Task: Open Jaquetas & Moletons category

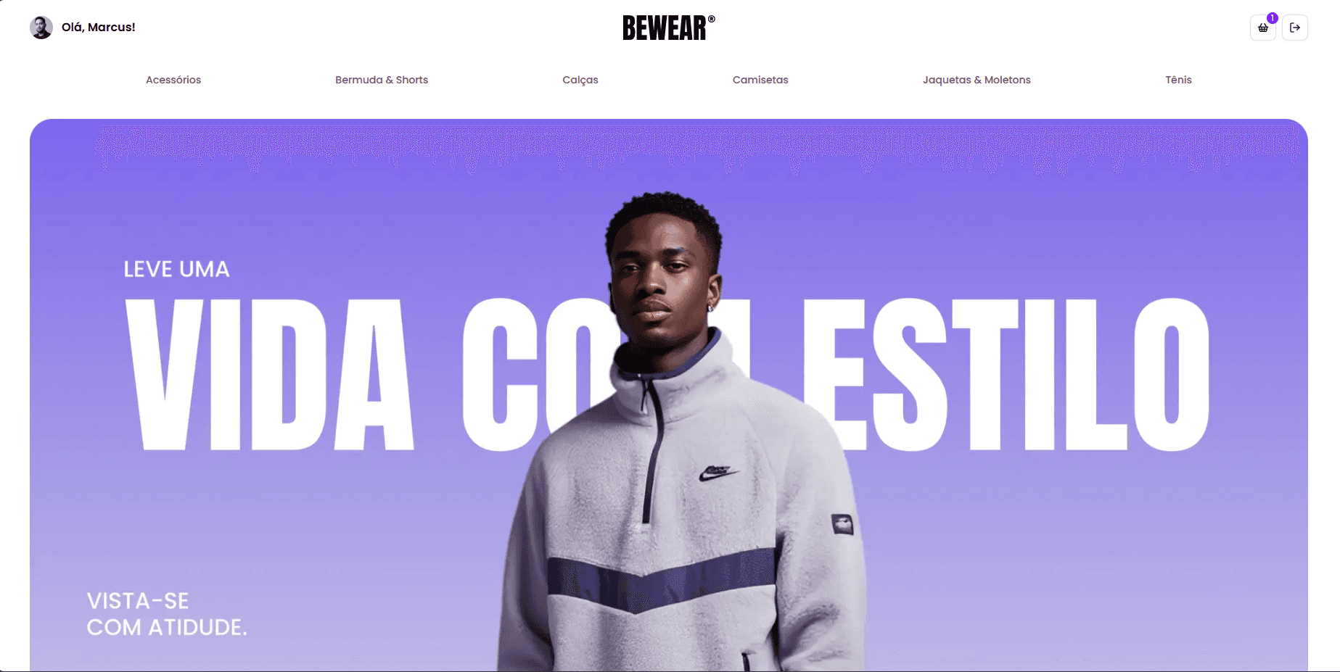Action: point(977,80)
